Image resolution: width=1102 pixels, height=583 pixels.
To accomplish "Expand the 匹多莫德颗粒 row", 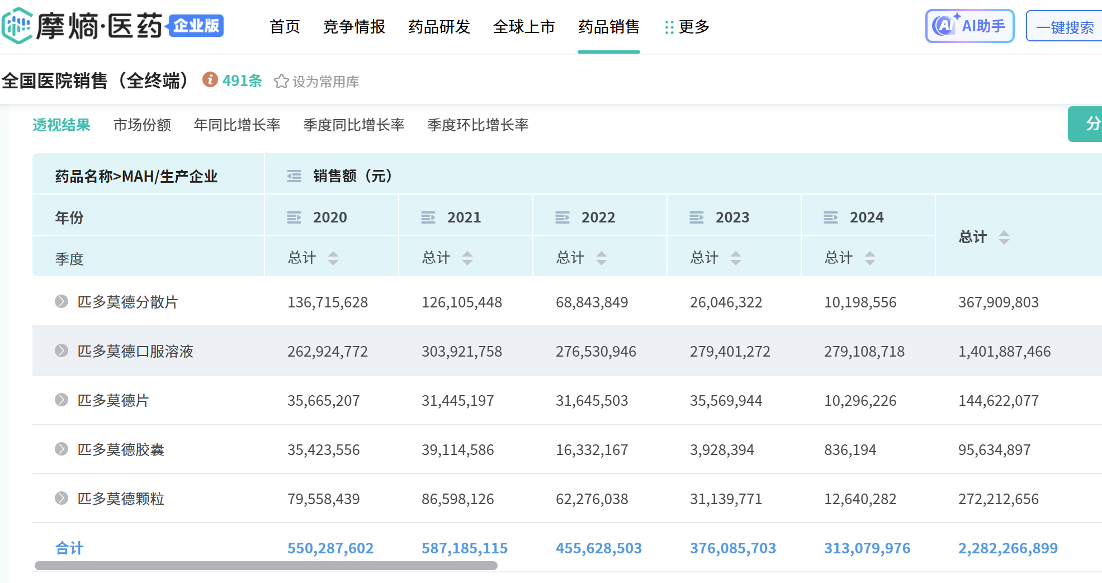I will [x=62, y=498].
